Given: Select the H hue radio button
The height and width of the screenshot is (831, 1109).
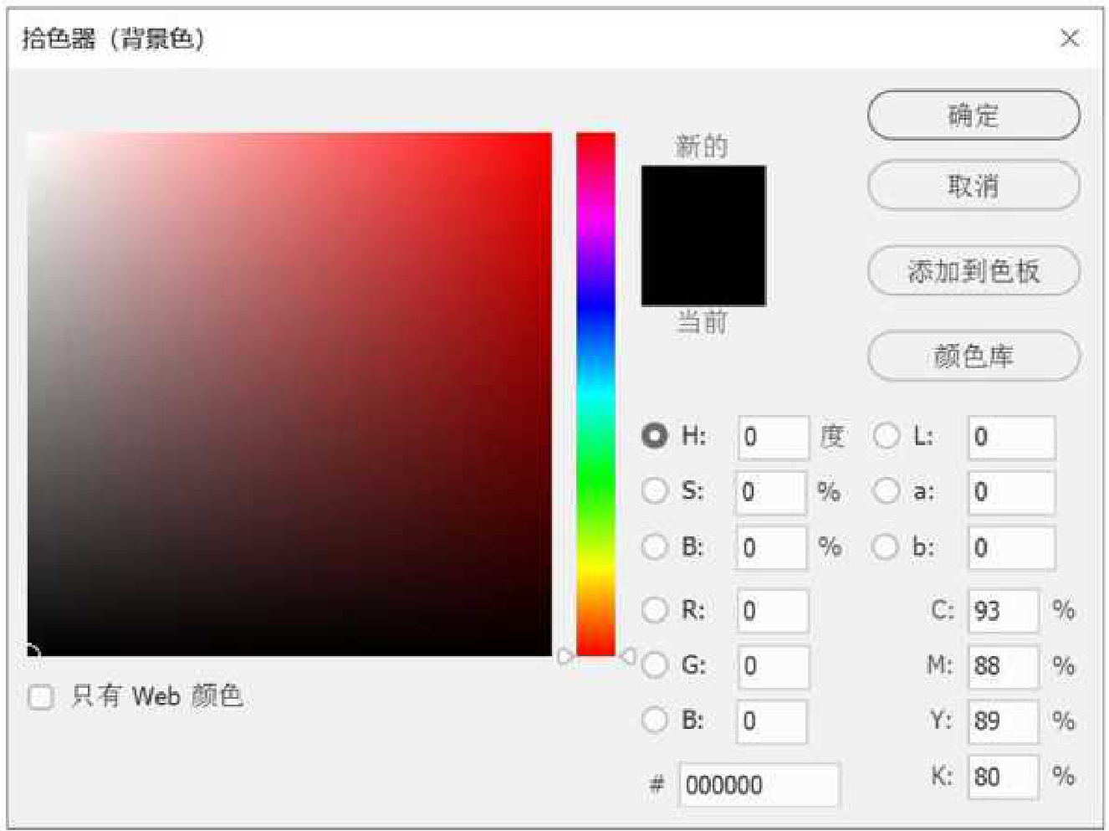Looking at the screenshot, I should coord(655,435).
